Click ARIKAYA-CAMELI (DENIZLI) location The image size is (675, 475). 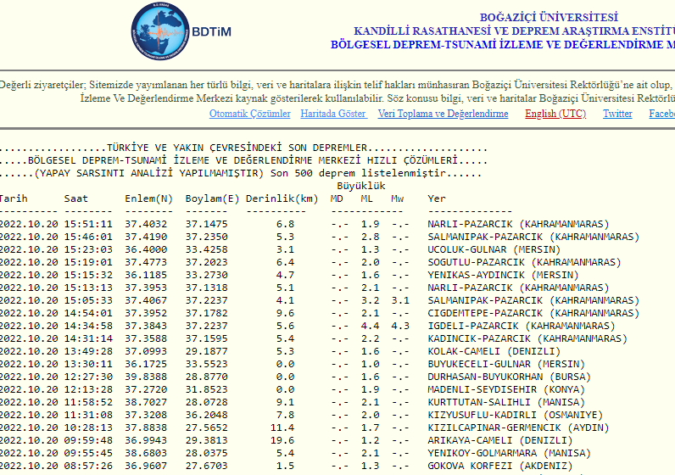point(500,440)
